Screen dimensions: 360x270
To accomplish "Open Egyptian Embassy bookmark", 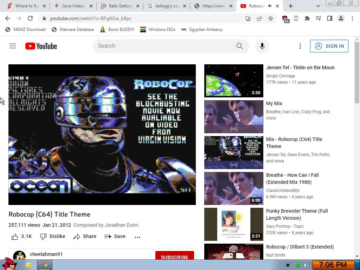I will (202, 30).
